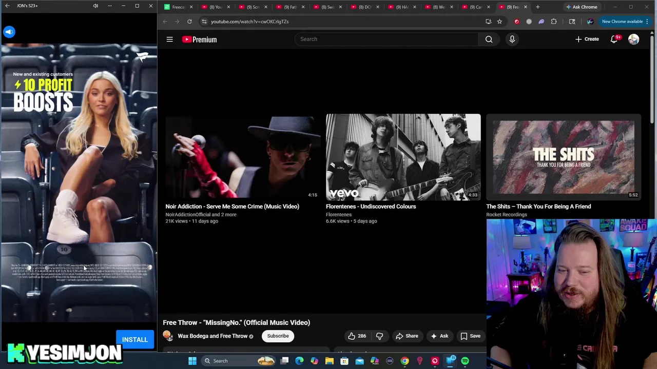
Task: View site information icon beside URL
Action: point(204,22)
